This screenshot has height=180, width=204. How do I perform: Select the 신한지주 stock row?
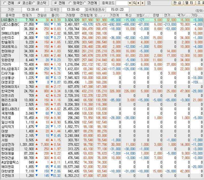[102, 38]
